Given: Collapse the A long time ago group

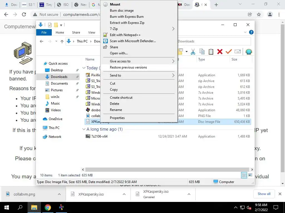Looking at the screenshot, I should (x=84, y=129).
